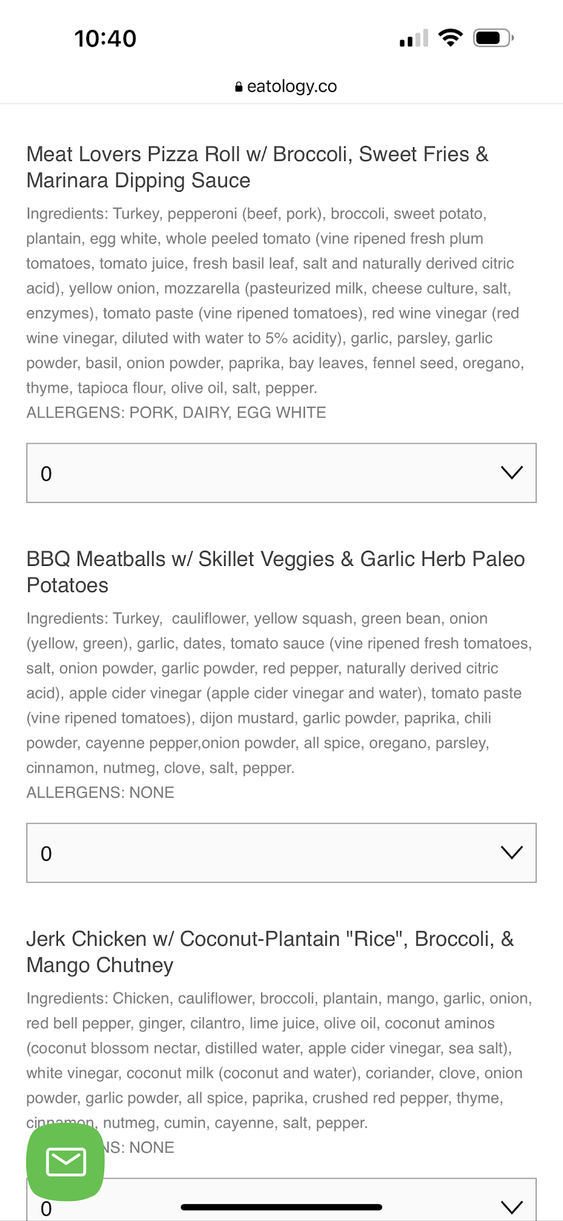This screenshot has height=1221, width=563.
Task: Tap the cellular signal bars icon
Action: pyautogui.click(x=414, y=38)
